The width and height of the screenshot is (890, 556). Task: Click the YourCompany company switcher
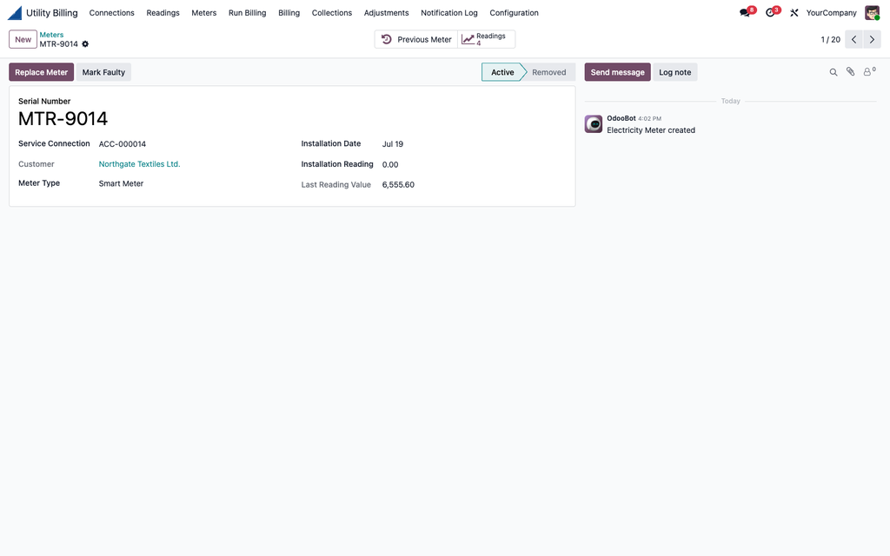pyautogui.click(x=831, y=12)
